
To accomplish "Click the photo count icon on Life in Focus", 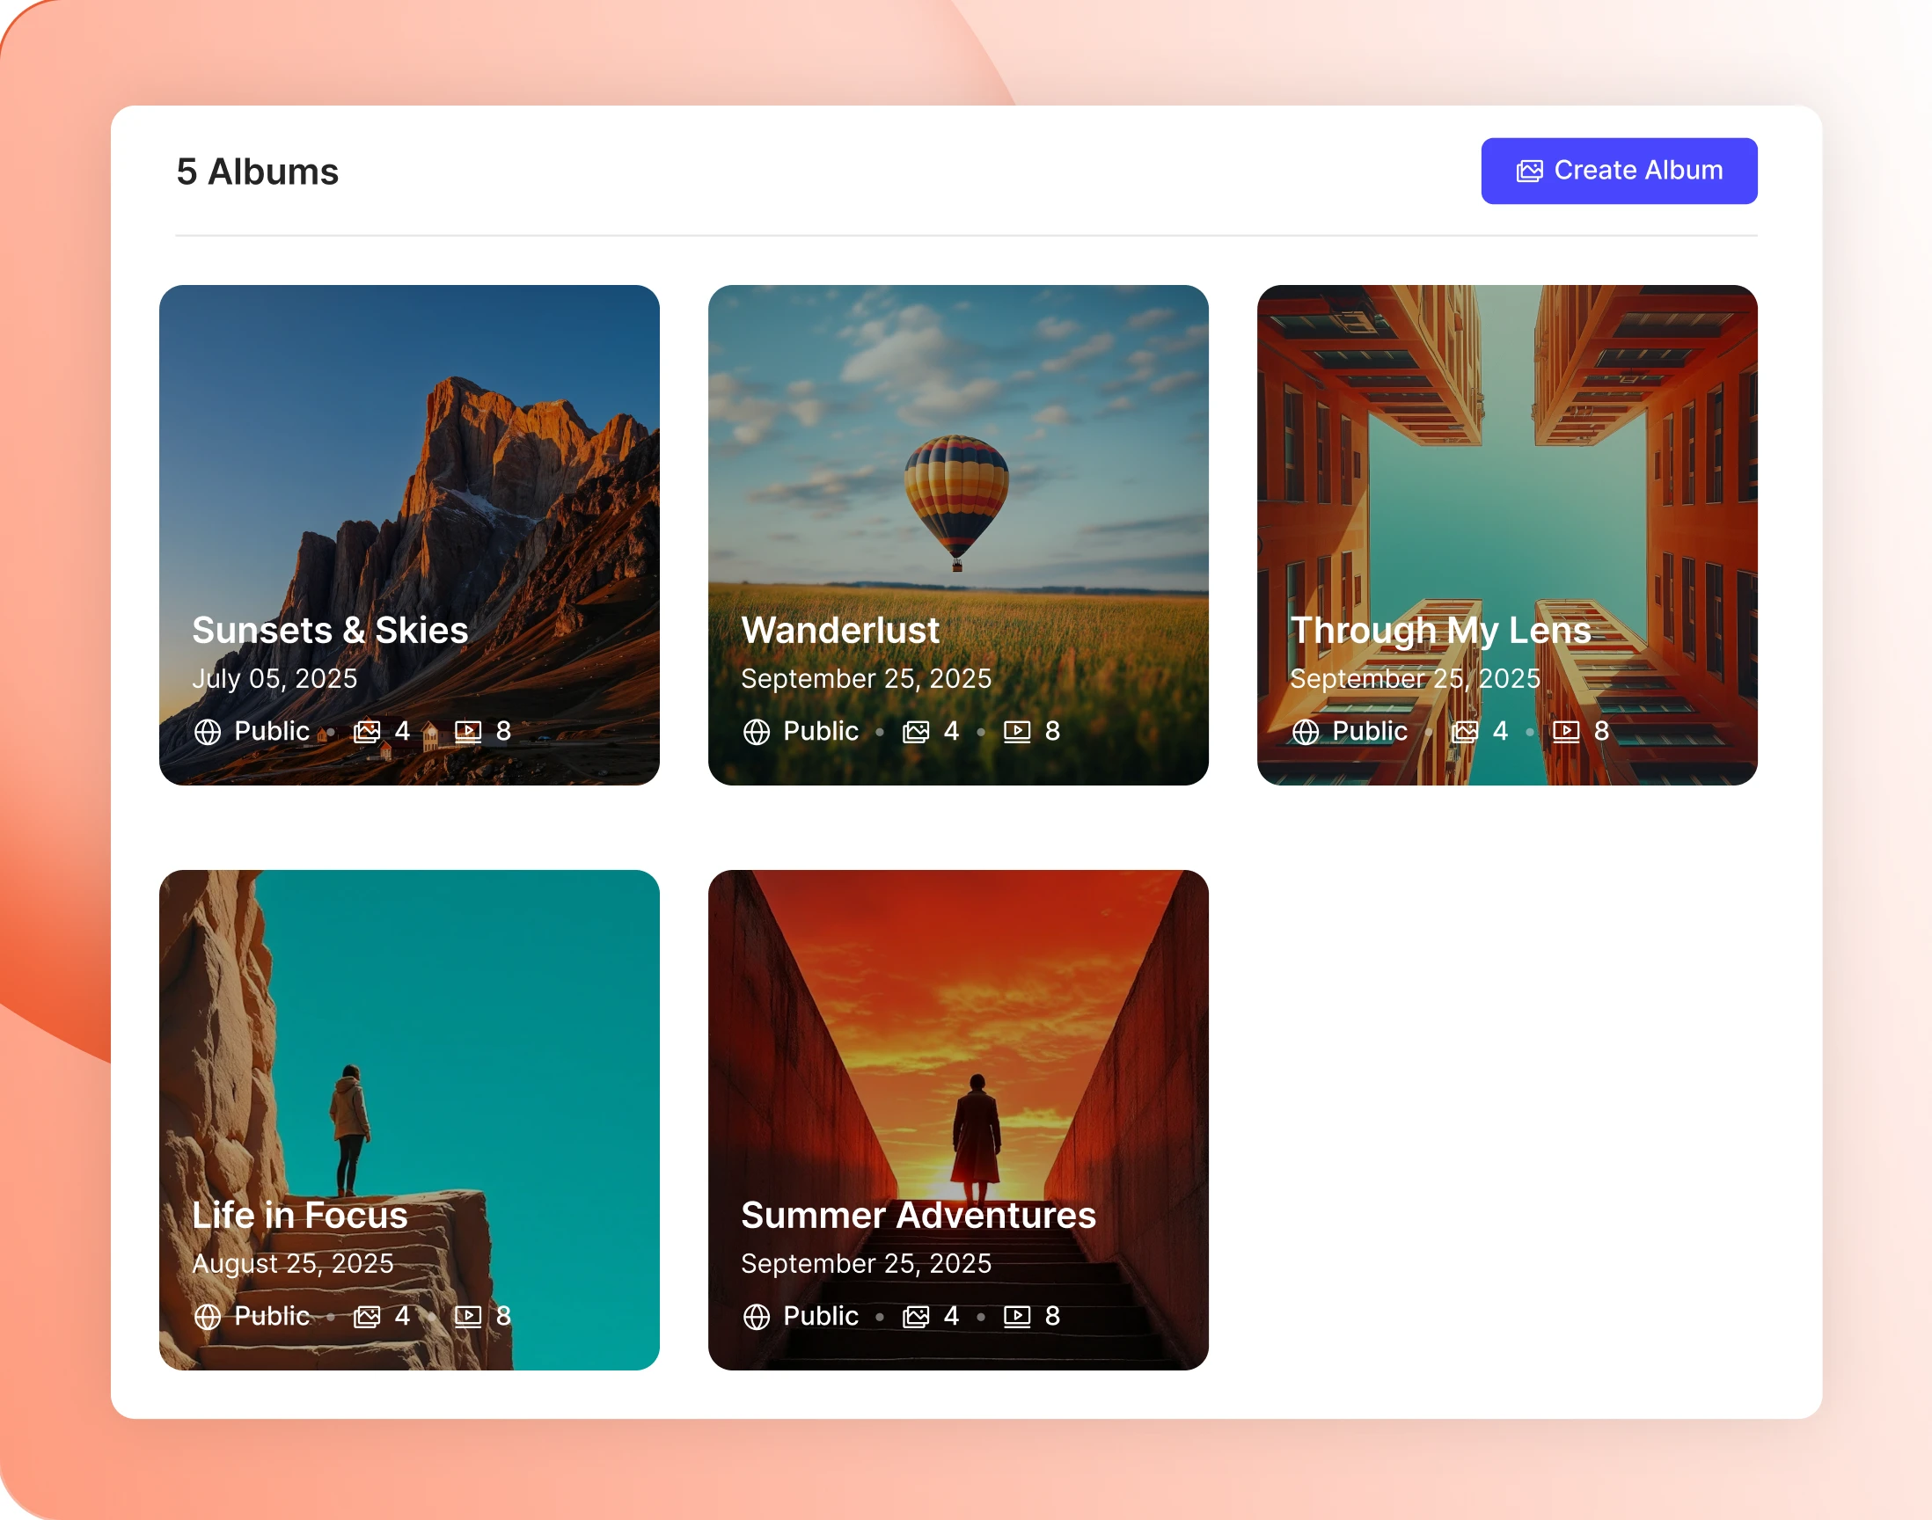I will coord(367,1316).
